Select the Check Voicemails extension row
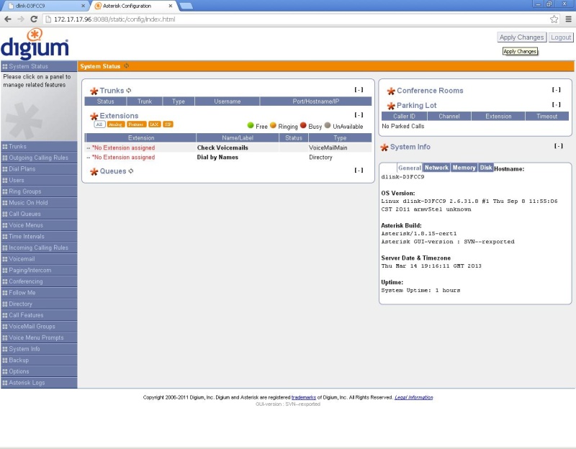Viewport: 576px width, 449px height. (228, 148)
